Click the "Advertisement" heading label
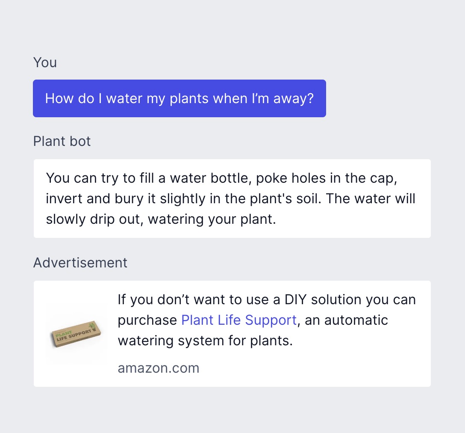465x433 pixels. tap(80, 262)
